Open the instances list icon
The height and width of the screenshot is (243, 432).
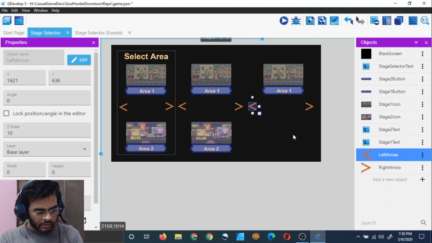(x=387, y=21)
